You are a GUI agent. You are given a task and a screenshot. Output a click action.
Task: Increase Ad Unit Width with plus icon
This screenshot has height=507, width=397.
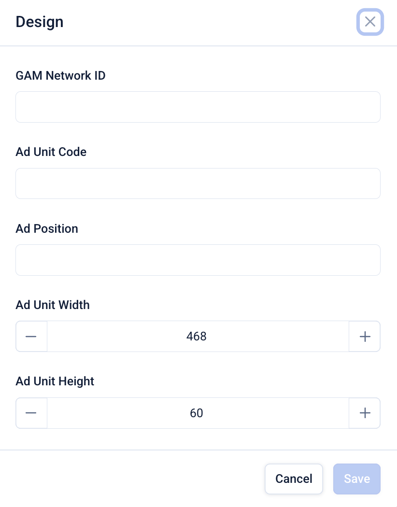point(365,337)
